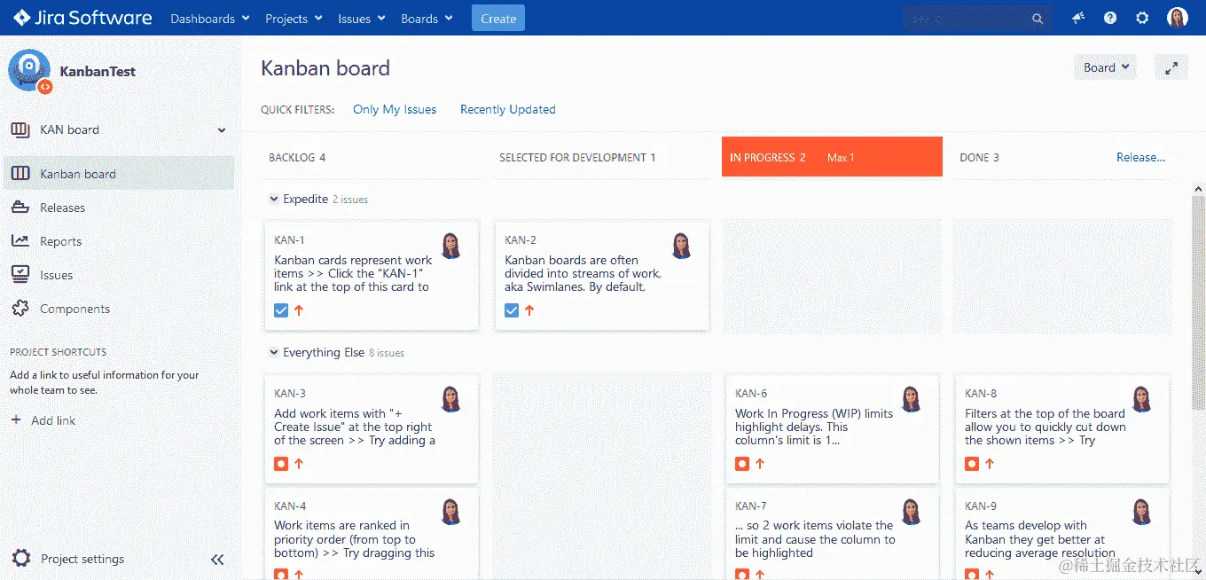Screen dimensions: 1206x580
Task: Open the administration gear icon
Action: tap(1142, 18)
